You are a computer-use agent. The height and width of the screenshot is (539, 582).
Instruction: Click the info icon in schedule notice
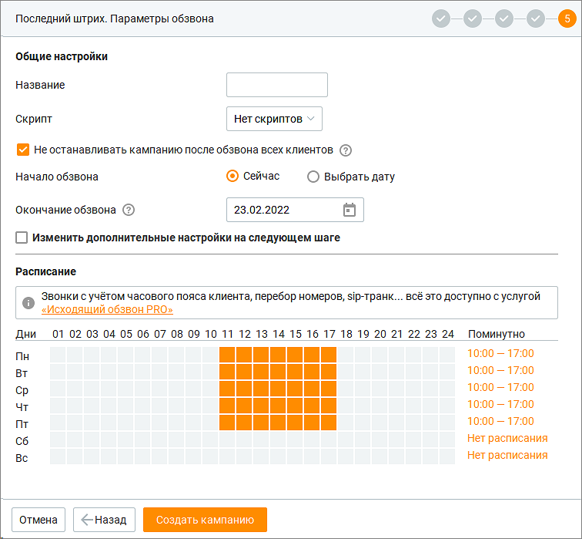point(28,302)
